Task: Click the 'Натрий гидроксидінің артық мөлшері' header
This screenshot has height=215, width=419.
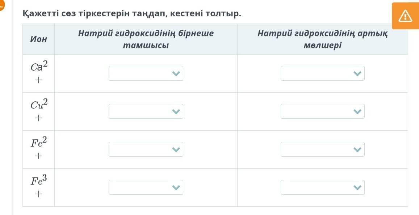Action: tap(322, 39)
